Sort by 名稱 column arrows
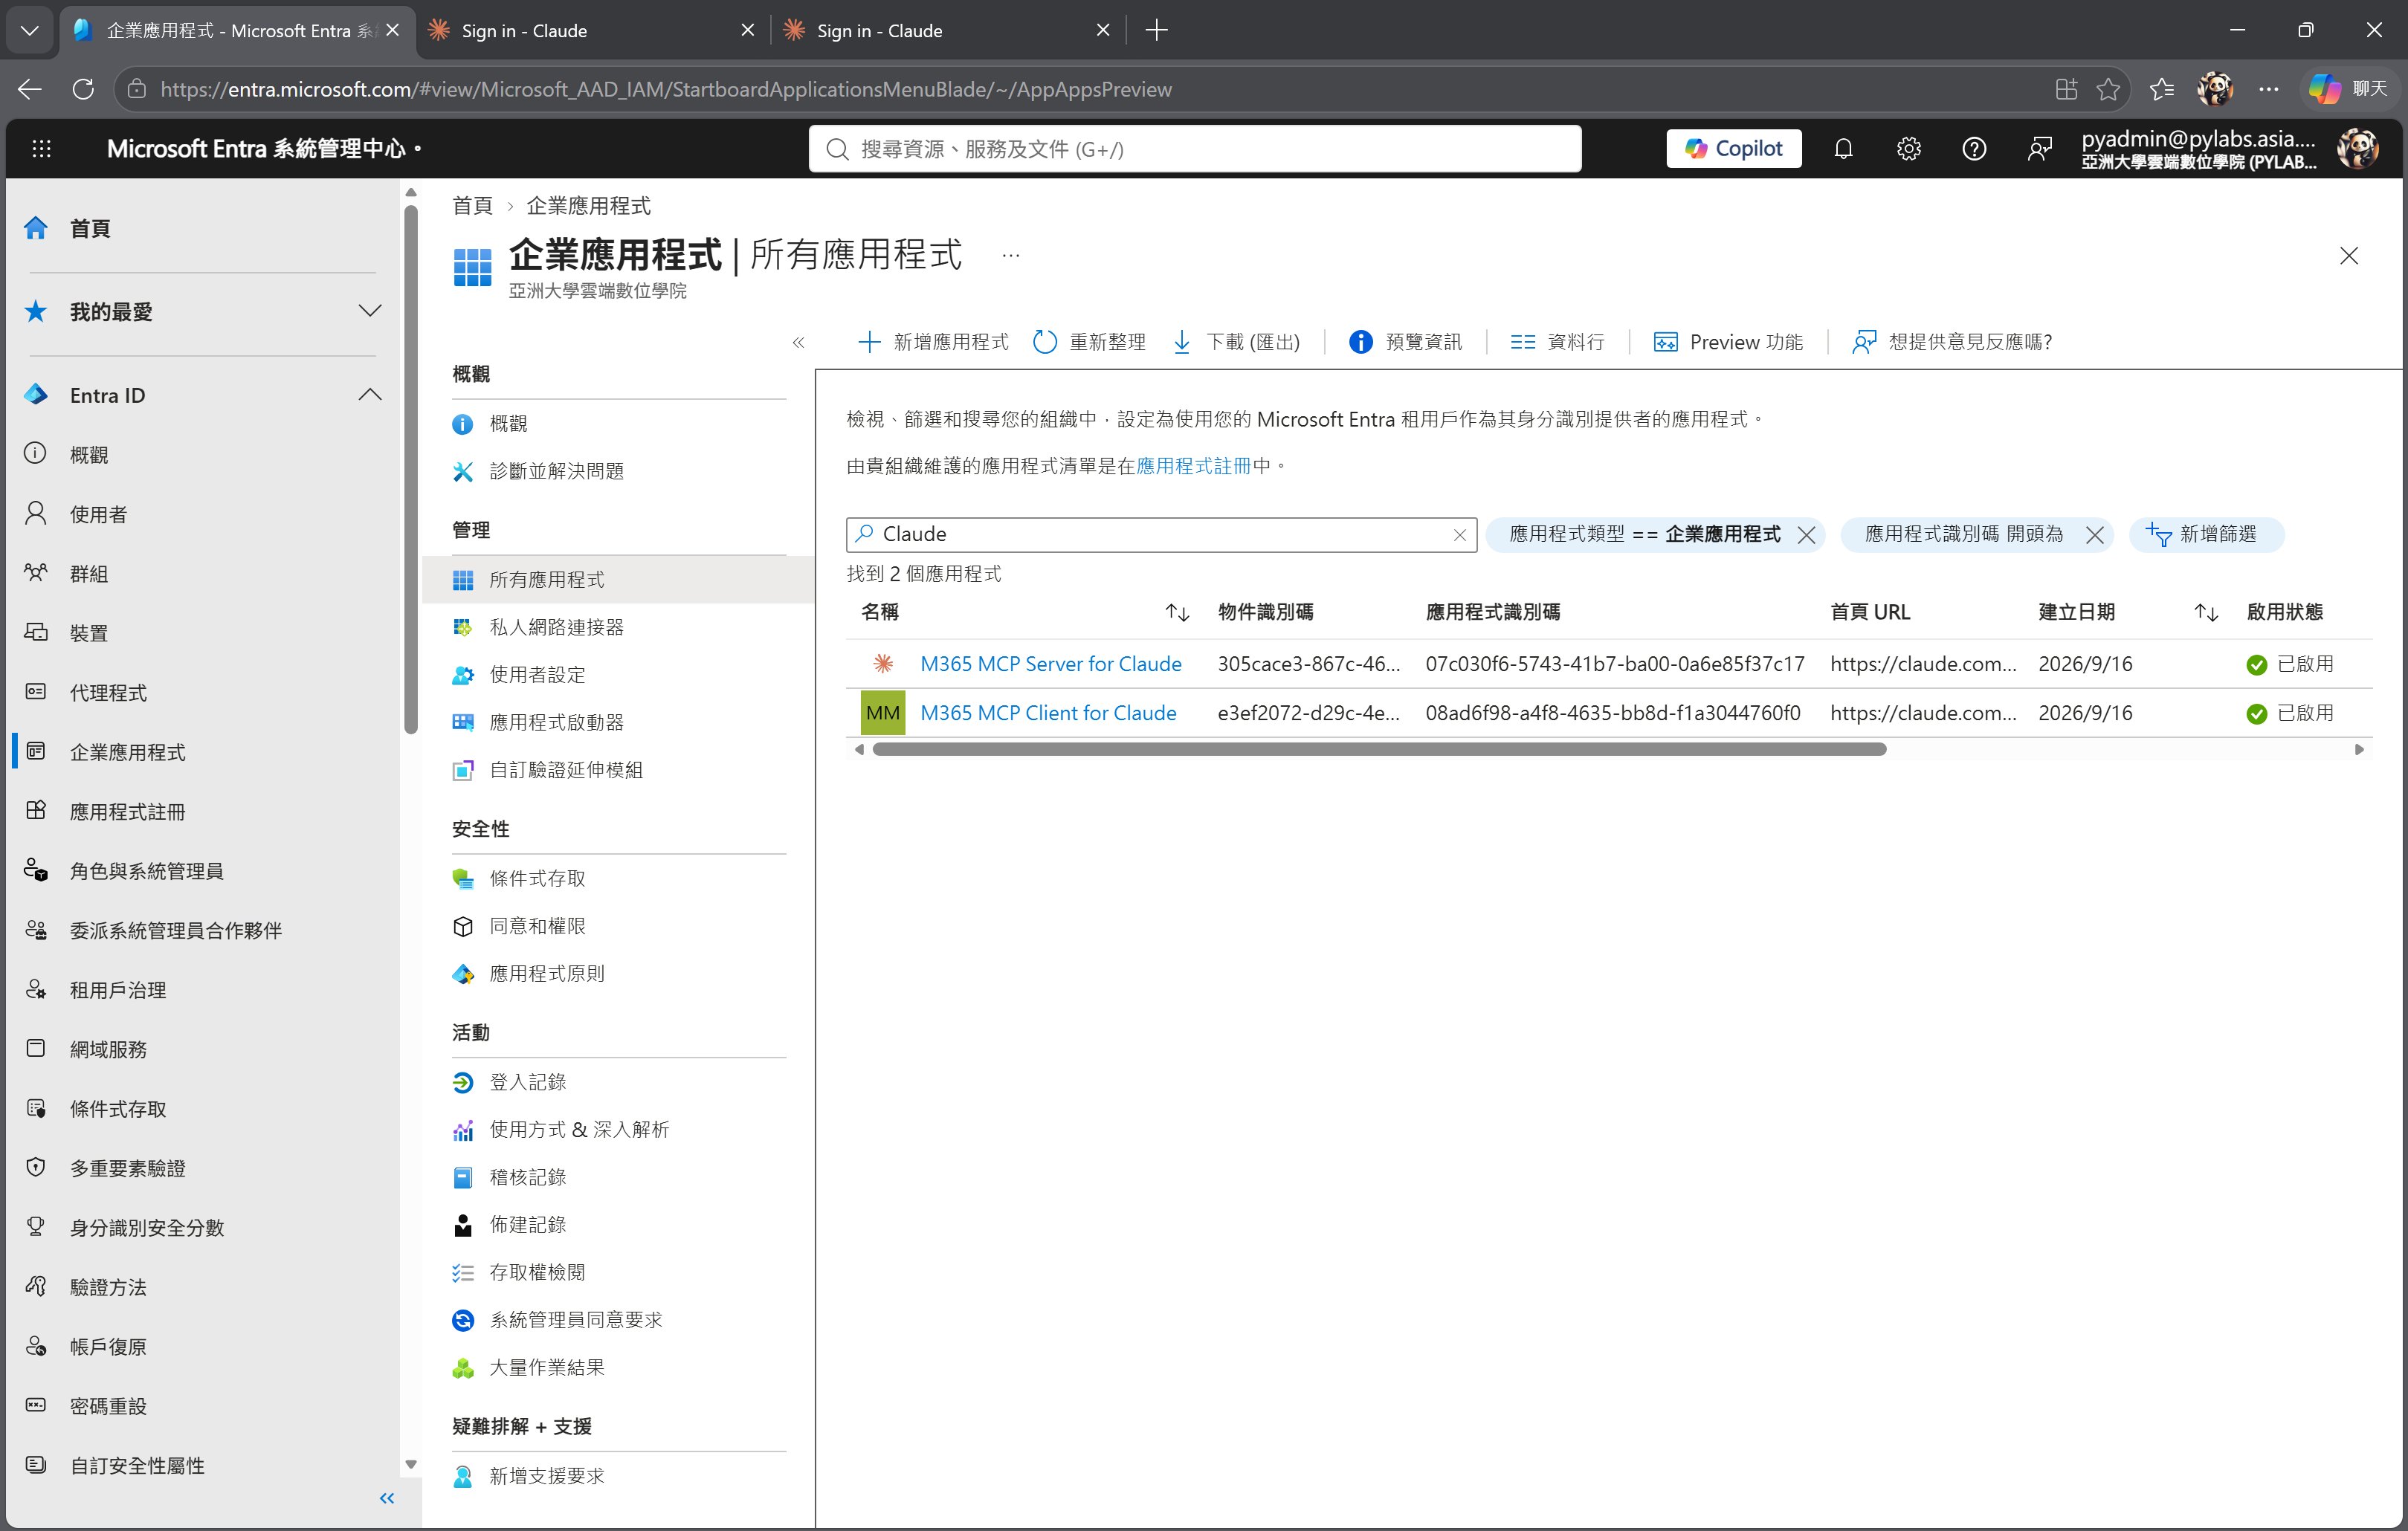The height and width of the screenshot is (1531, 2408). [1177, 612]
